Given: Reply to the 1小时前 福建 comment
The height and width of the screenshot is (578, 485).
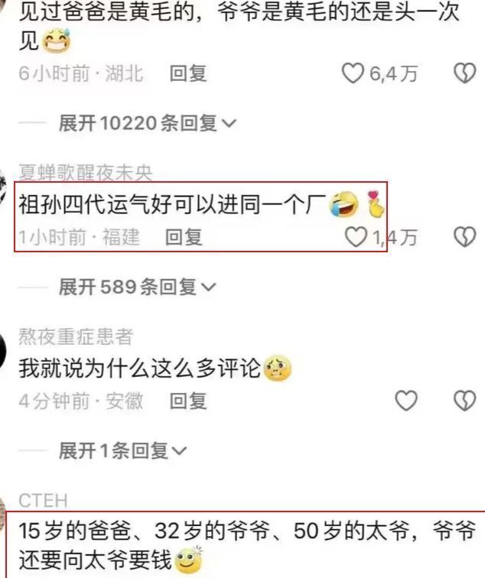Looking at the screenshot, I should pyautogui.click(x=184, y=237).
